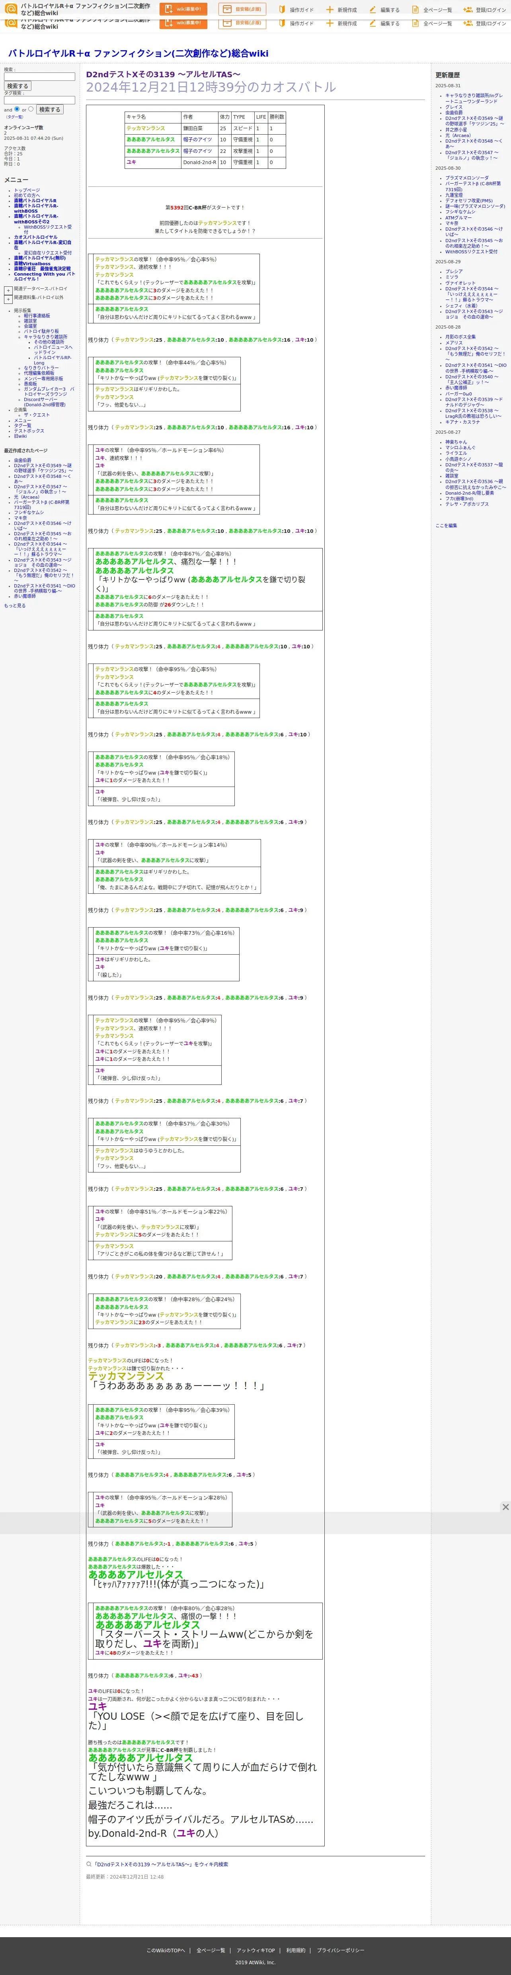Click アットウィキTOP in the footer
This screenshot has height=1975, width=511.
click(255, 1950)
